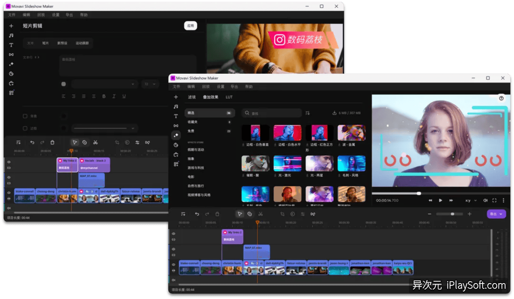Click the scissors icon in back window timeline
514x299 pixels.
pyautogui.click(x=95, y=142)
